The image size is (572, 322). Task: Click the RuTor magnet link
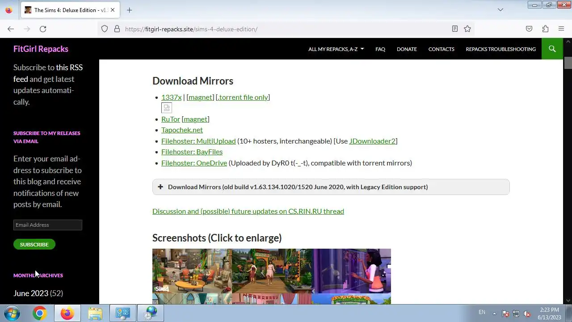pos(195,119)
